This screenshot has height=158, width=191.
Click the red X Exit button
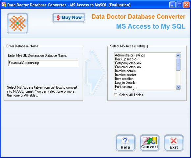tap(174, 143)
